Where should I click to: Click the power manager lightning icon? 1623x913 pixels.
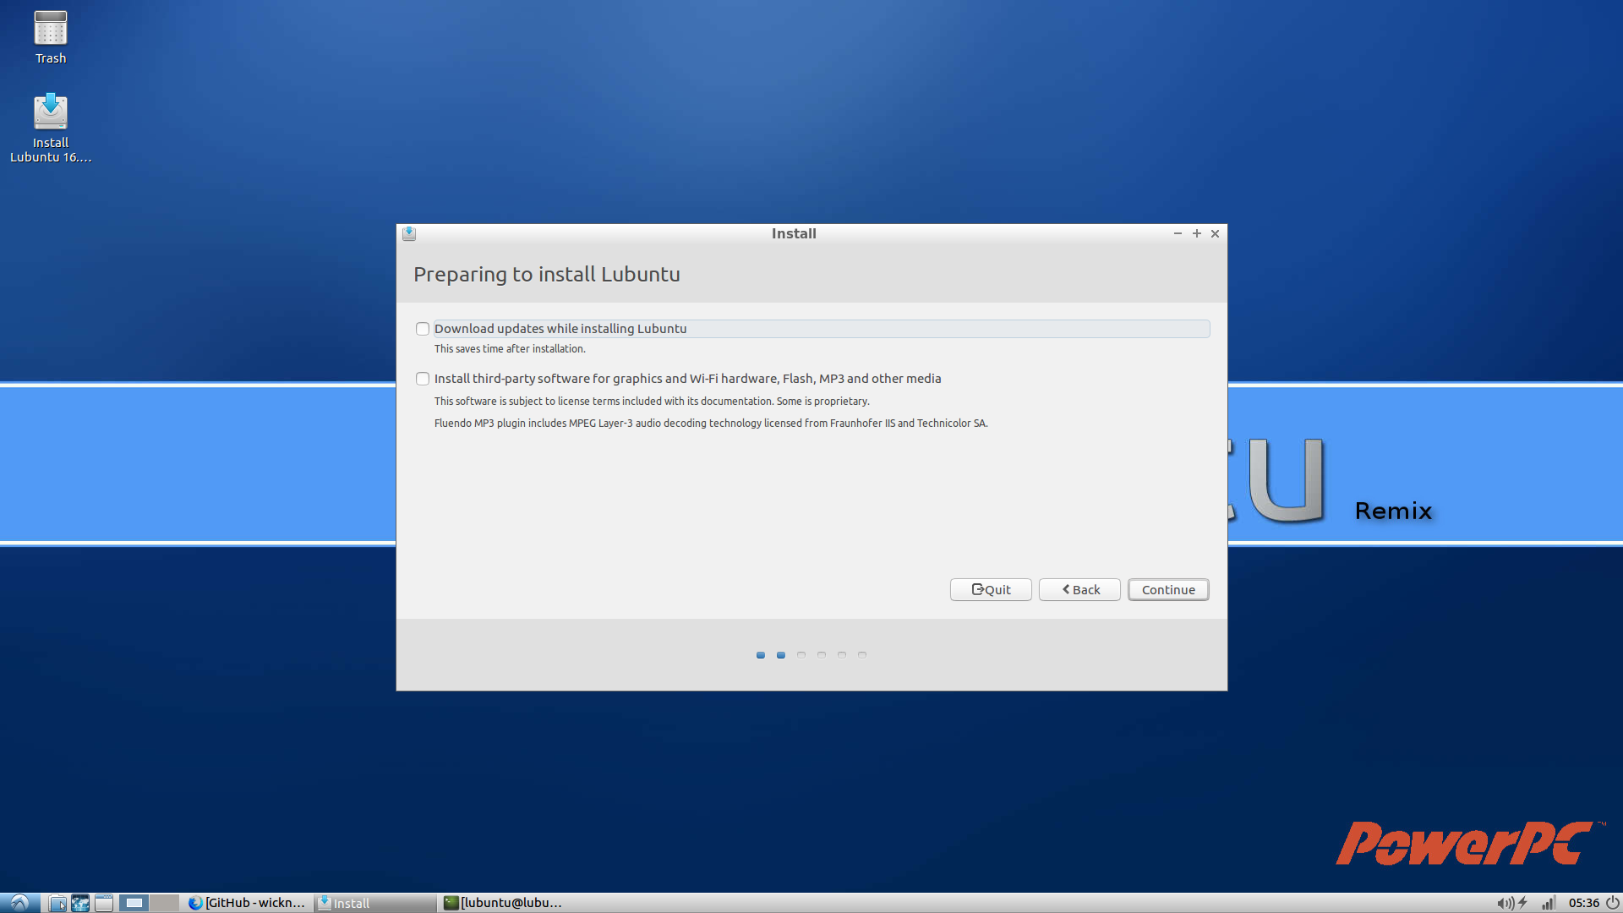coord(1522,903)
